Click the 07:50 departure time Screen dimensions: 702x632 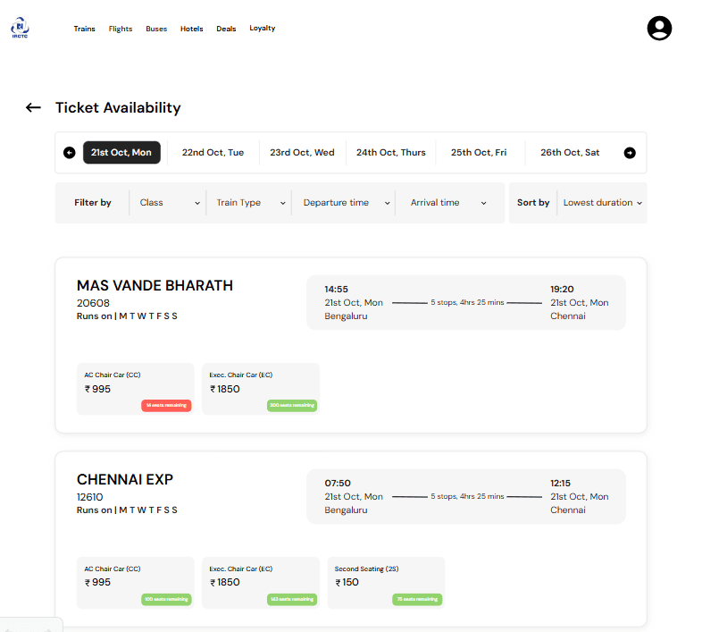click(338, 484)
